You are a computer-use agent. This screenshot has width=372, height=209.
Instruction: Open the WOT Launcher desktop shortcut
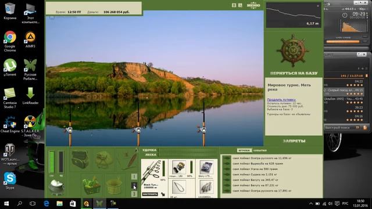(10, 154)
